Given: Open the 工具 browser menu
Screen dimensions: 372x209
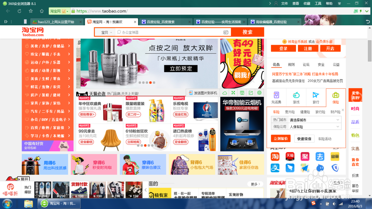Looking at the screenshot, I should [318, 4].
